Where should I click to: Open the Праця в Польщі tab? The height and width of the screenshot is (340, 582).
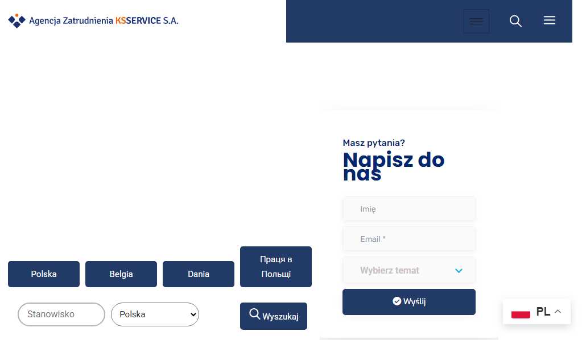click(x=276, y=267)
